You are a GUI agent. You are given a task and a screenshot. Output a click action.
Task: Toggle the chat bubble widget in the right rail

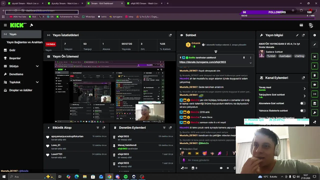point(315,85)
